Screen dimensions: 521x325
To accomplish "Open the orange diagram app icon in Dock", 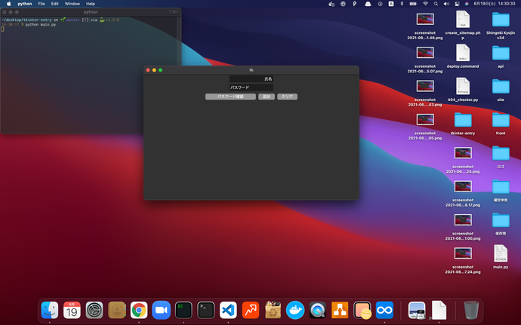I will click(x=340, y=310).
